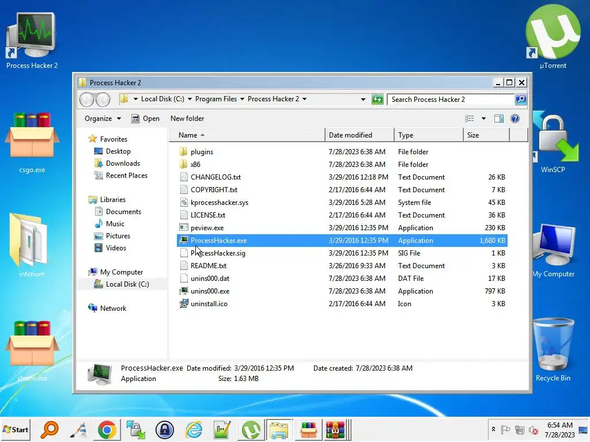Click the explorer Forward navigation button

[x=103, y=100]
